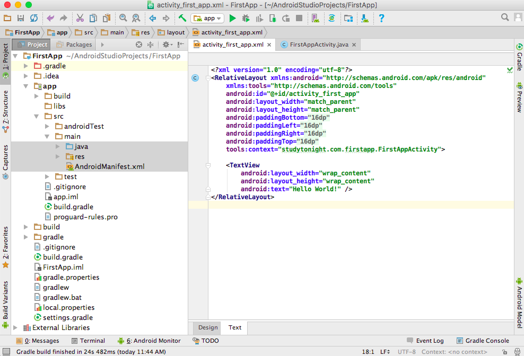The height and width of the screenshot is (356, 524).
Task: Click the Cut scissors icon
Action: [x=80, y=18]
